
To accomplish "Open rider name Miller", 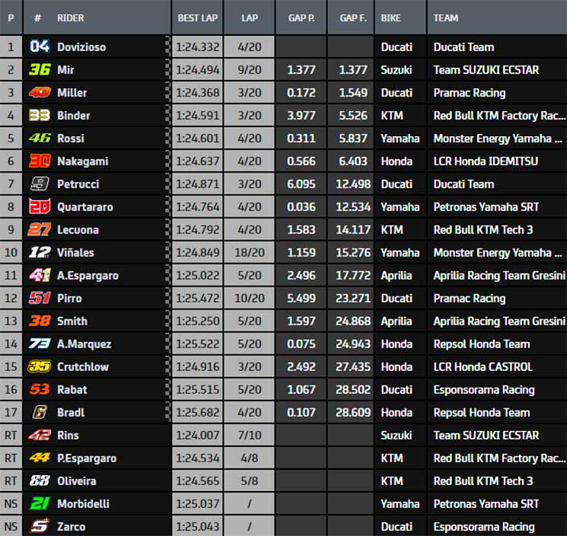I will (x=72, y=93).
